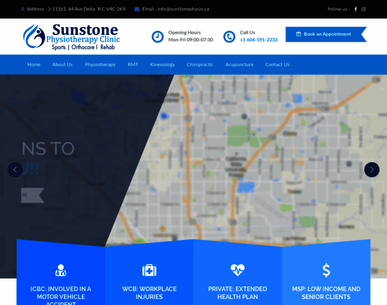Click Book an Appointment button
Image resolution: width=387 pixels, height=305 pixels.
pos(326,34)
